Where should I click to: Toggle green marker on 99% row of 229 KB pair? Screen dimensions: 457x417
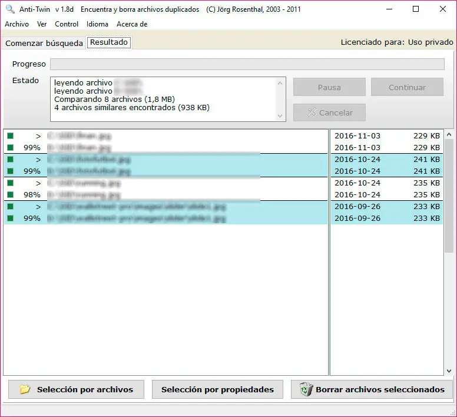11,147
